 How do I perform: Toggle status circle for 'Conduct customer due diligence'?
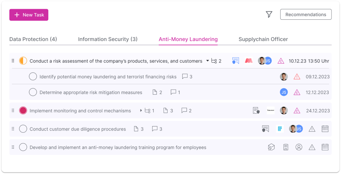[x=23, y=129]
